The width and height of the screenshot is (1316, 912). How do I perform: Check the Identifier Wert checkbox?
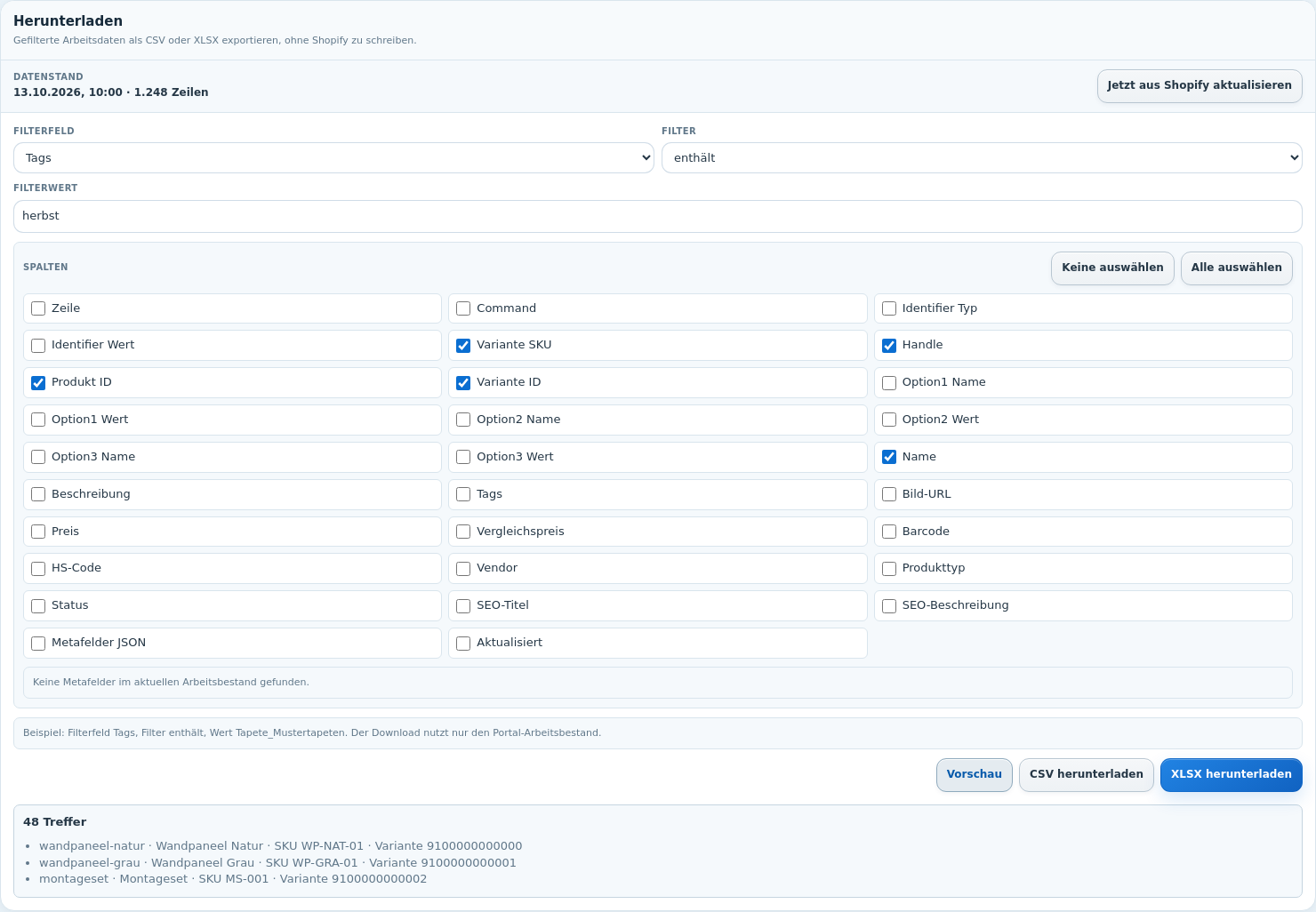38,346
